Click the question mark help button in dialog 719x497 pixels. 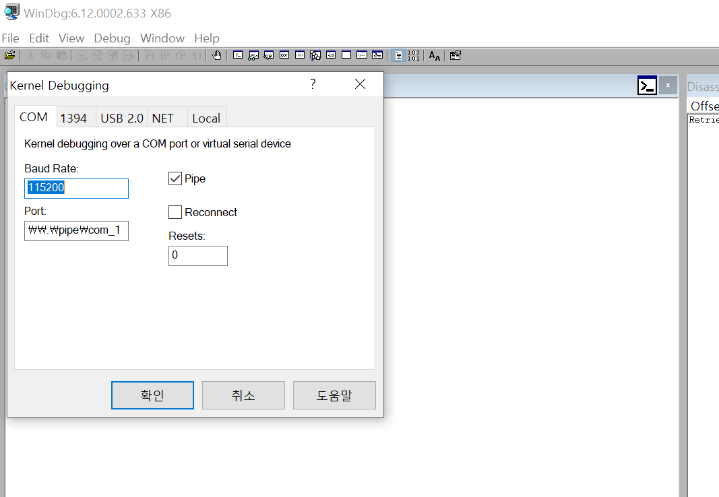tap(313, 84)
